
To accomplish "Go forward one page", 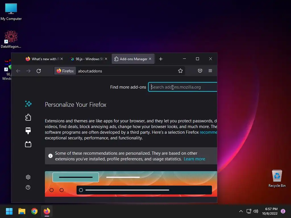I will (x=28, y=71).
